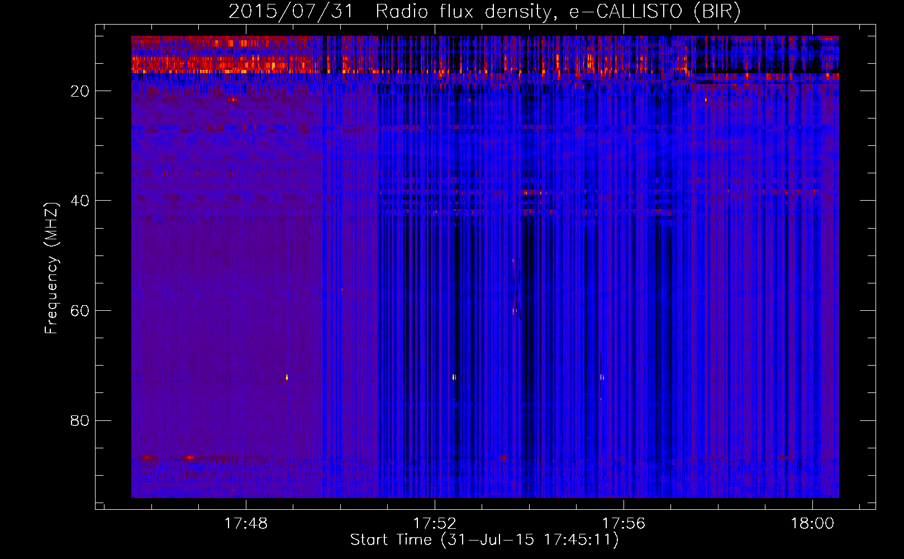Click the 18:00 time tick label
This screenshot has height=559, width=904.
[x=812, y=523]
